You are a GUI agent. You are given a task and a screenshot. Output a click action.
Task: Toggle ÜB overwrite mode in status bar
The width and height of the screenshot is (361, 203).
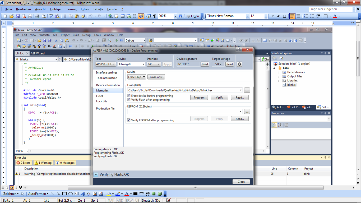[137, 200]
